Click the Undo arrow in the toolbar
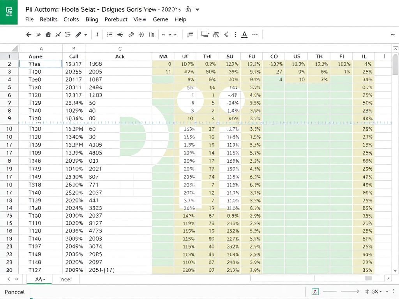The image size is (399, 299). (29, 35)
